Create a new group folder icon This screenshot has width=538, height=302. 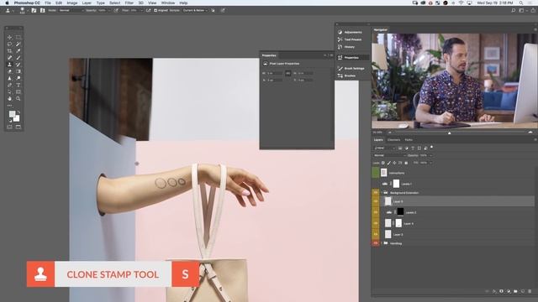515,291
